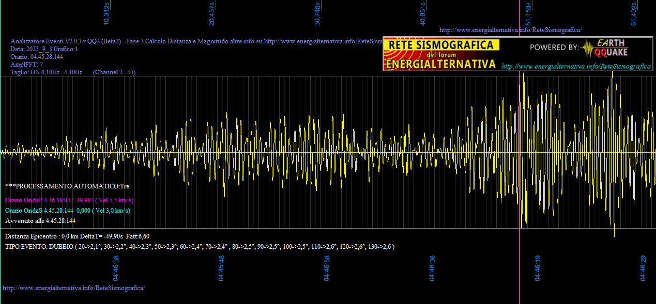Click the magenta 'Orario OndaP 4.46.18:047' line
The image size is (656, 304).
pyautogui.click(x=69, y=200)
